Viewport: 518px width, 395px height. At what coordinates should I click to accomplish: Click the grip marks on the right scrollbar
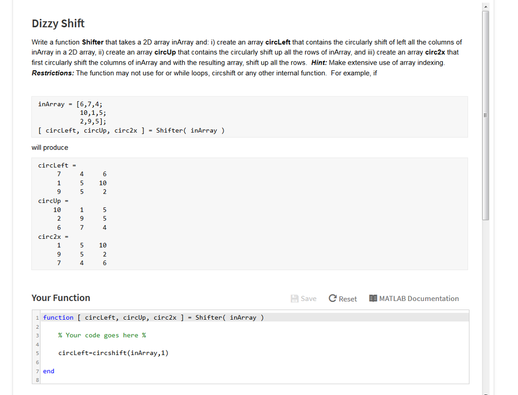[485, 115]
